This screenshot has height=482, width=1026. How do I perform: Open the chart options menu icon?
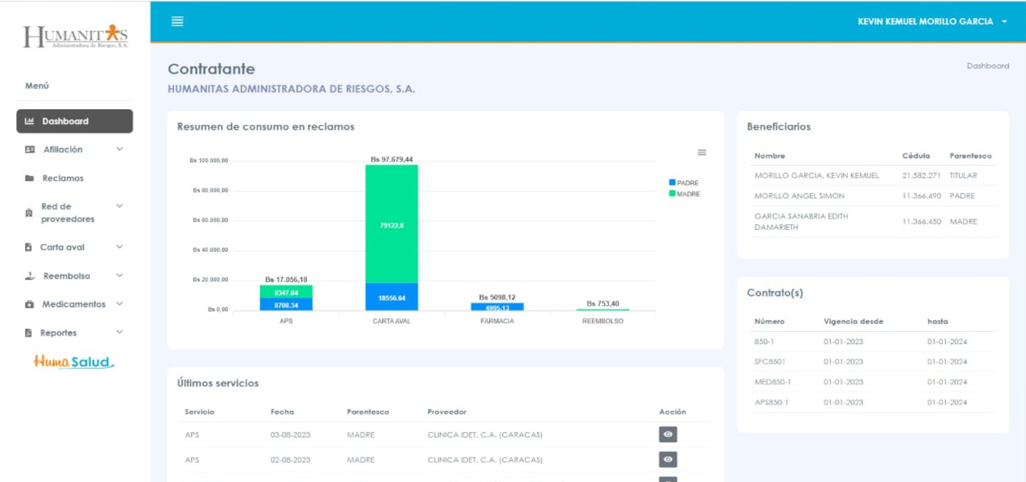tap(701, 153)
